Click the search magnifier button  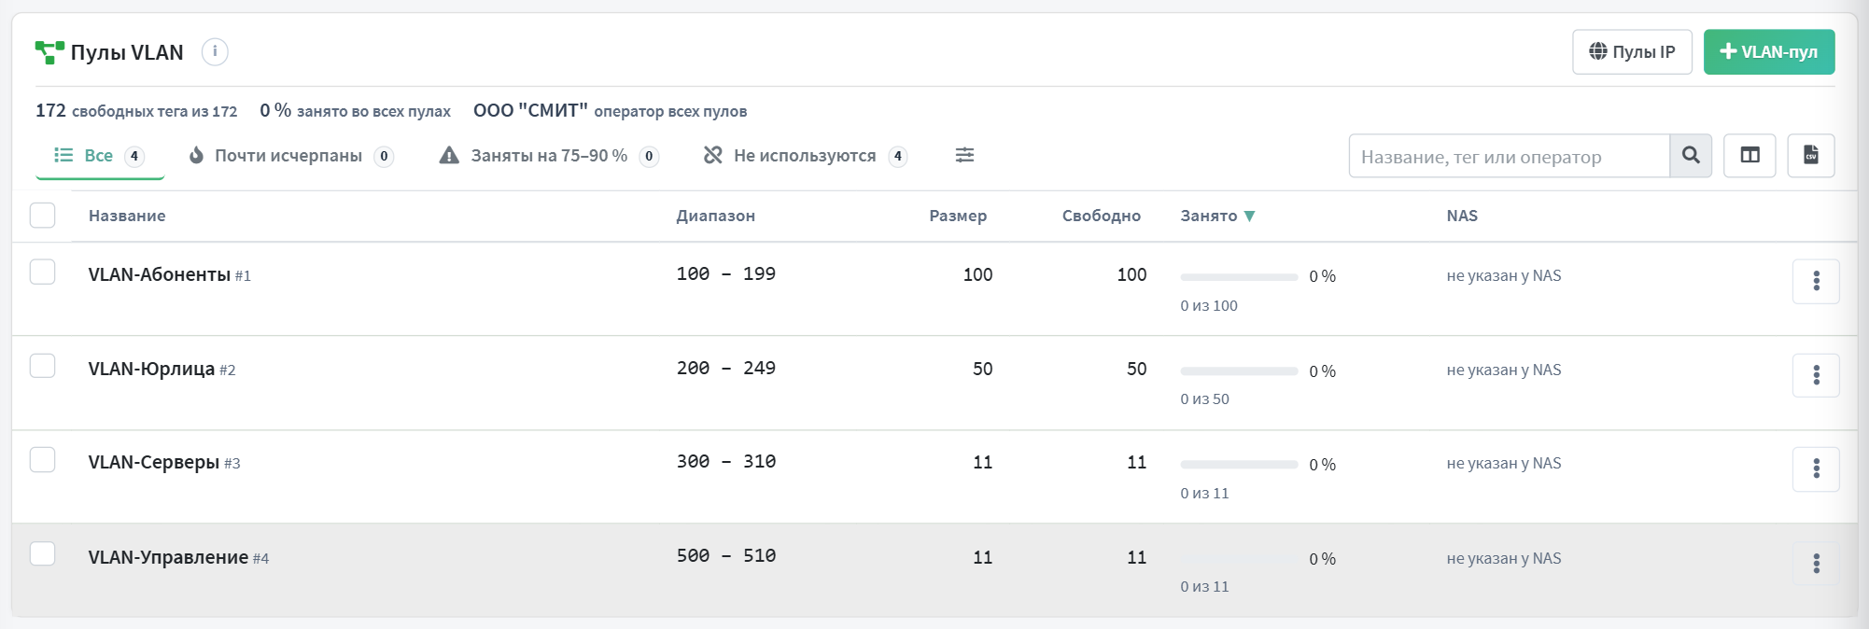[1691, 155]
